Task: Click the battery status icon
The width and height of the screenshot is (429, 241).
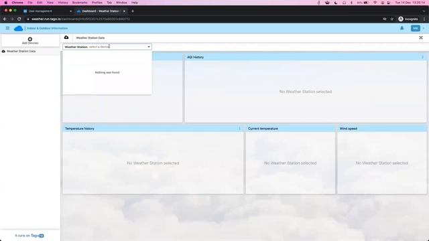Action: [x=366, y=3]
